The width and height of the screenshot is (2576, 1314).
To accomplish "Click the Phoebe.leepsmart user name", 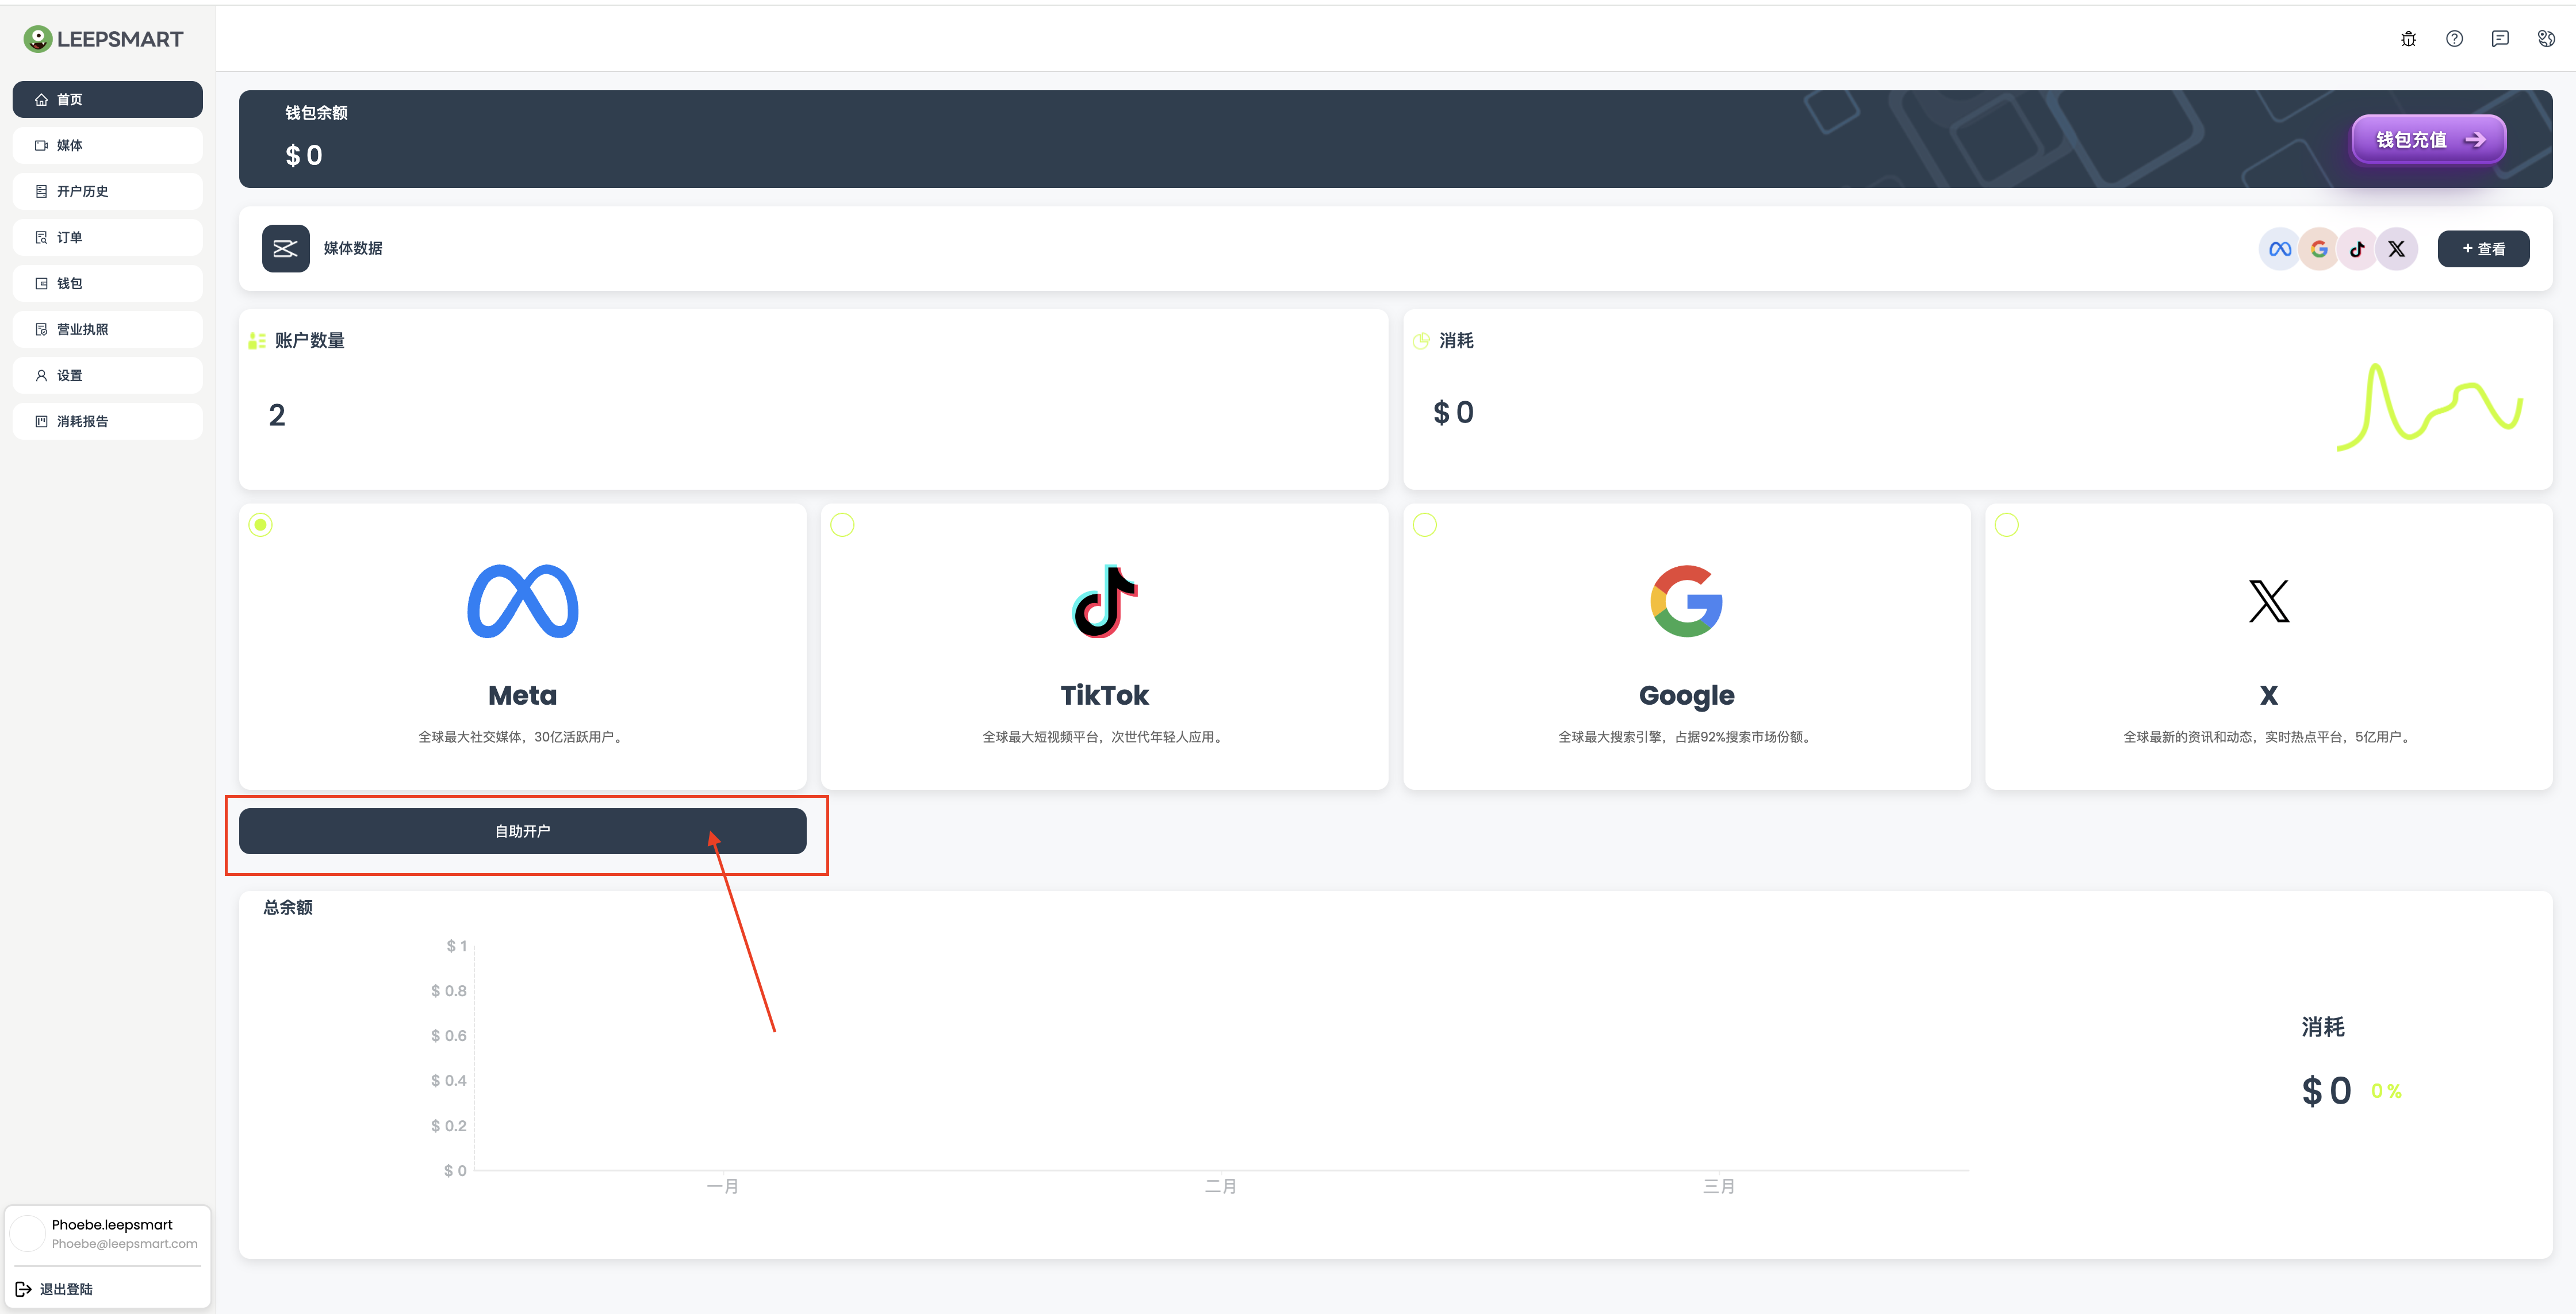I will [x=112, y=1224].
